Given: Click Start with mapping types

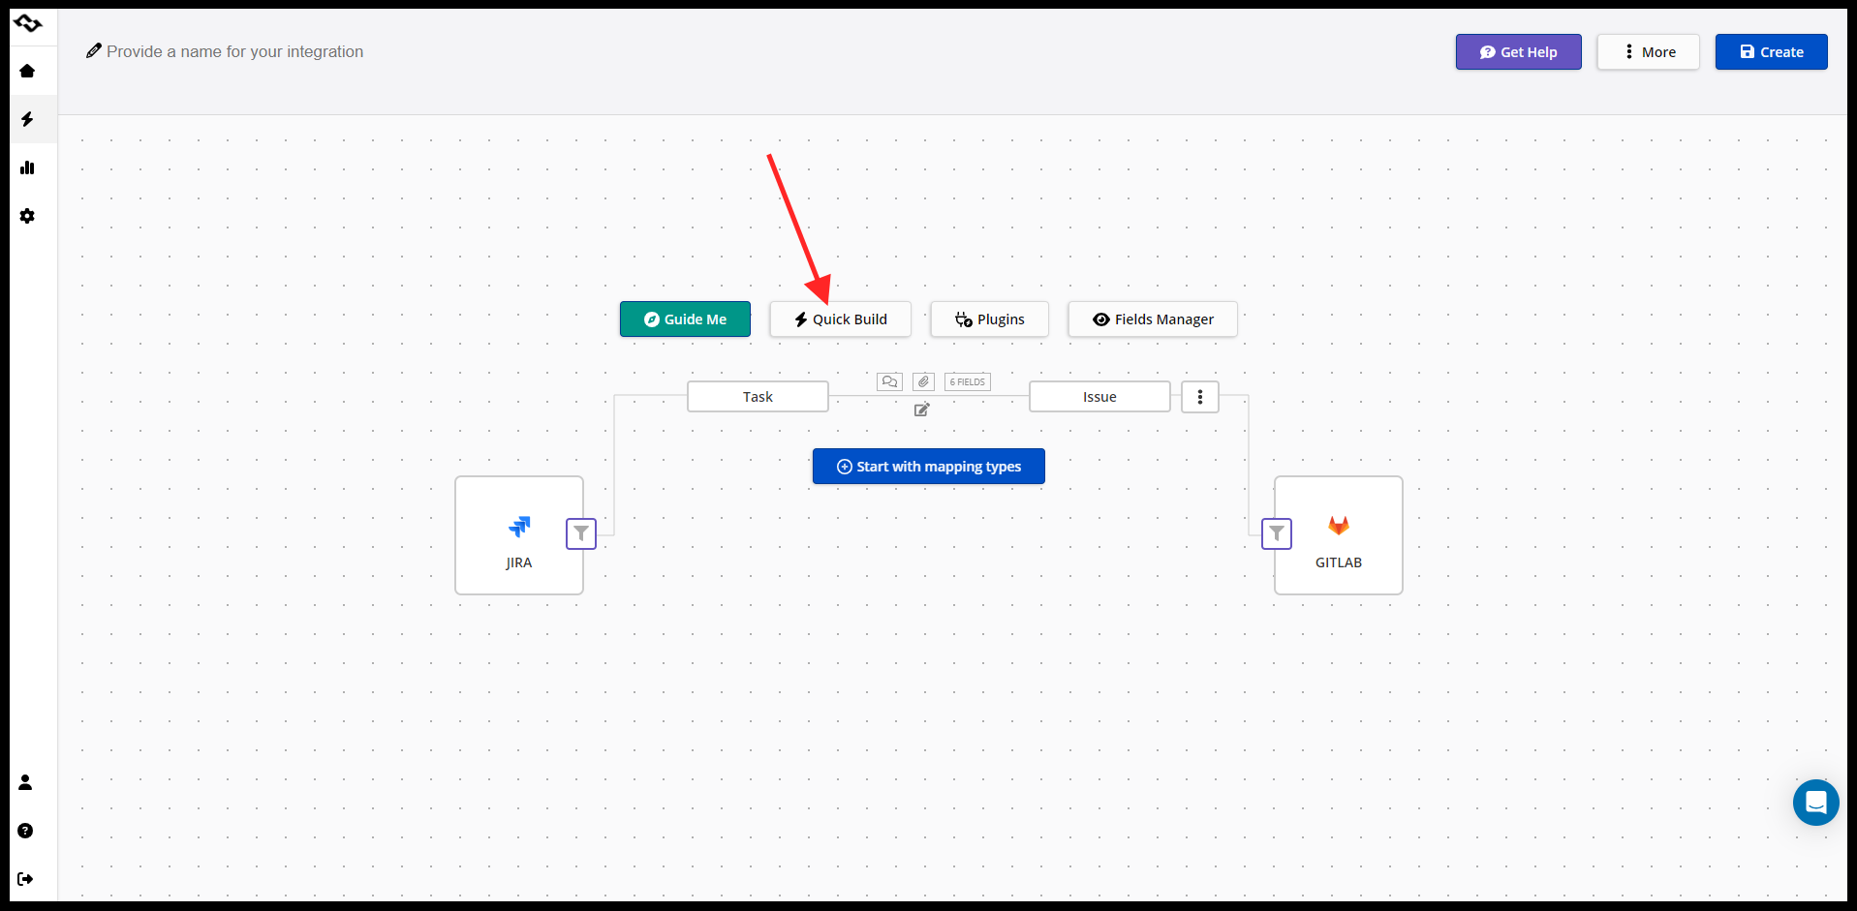Looking at the screenshot, I should pos(928,467).
